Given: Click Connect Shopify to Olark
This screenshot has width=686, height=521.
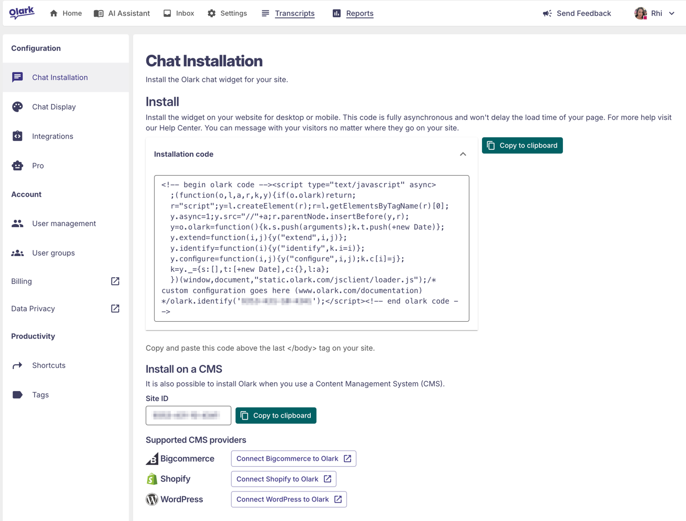Looking at the screenshot, I should click(284, 479).
